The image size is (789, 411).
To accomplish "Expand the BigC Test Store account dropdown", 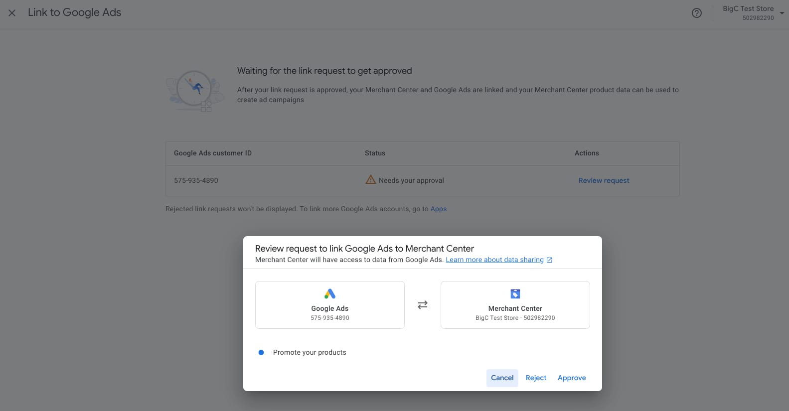I will pos(781,13).
